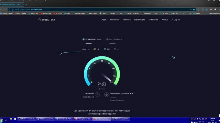Viewport: 220px width, 123px height.
Task: Click the idle ping icon showing 15
Action: pos(95,49)
